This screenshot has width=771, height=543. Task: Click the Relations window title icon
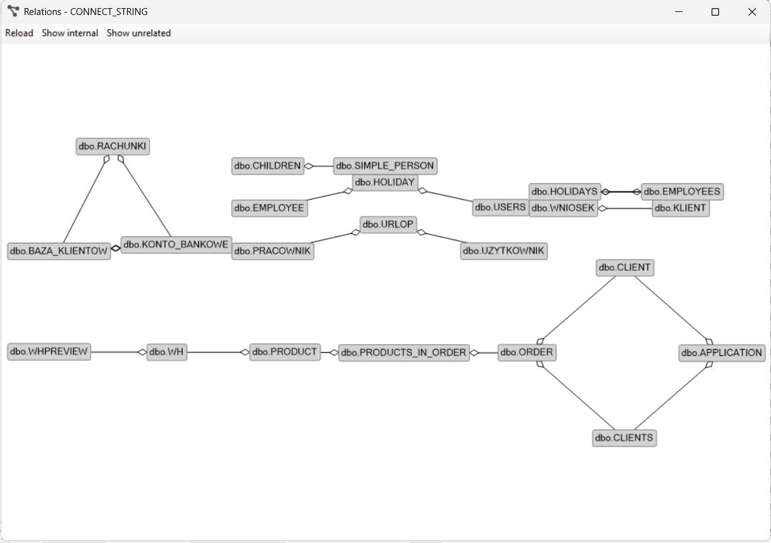click(13, 11)
